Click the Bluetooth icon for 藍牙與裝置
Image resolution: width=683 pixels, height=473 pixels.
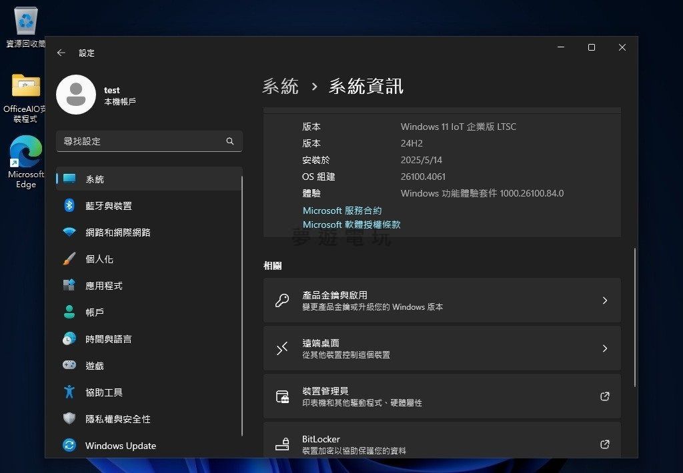(69, 206)
